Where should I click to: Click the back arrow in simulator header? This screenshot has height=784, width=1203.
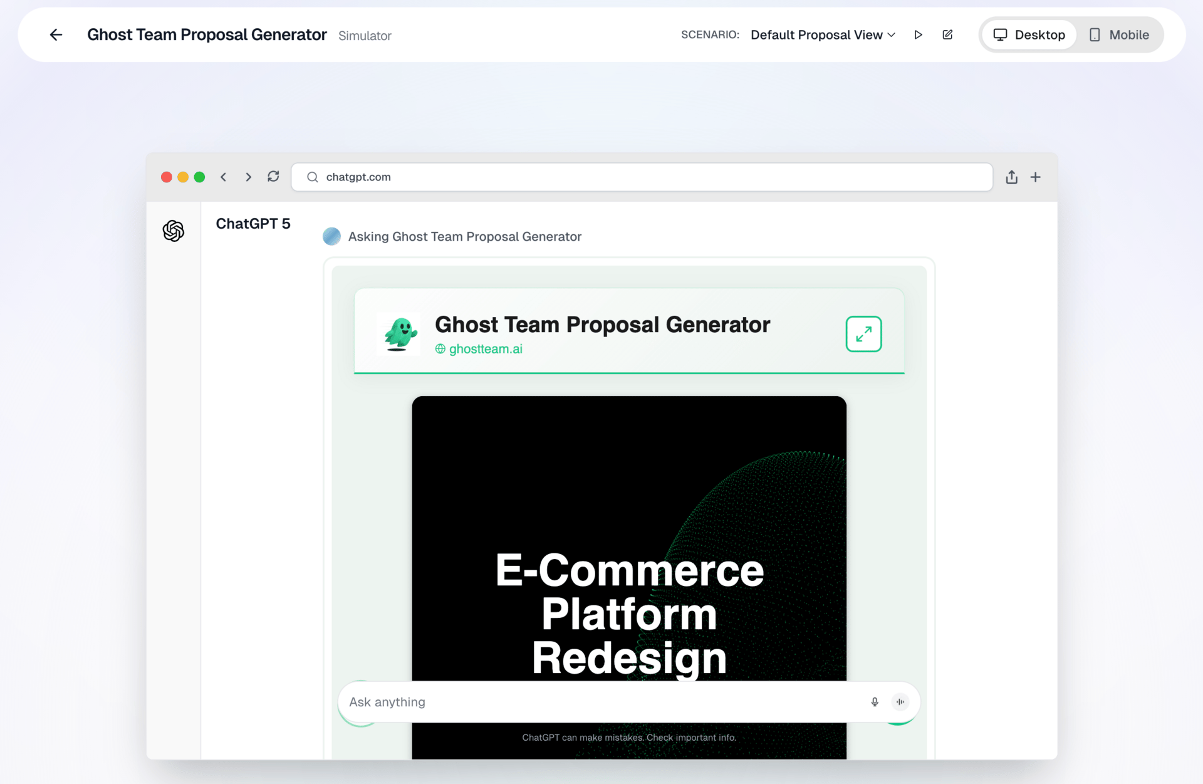(x=56, y=35)
